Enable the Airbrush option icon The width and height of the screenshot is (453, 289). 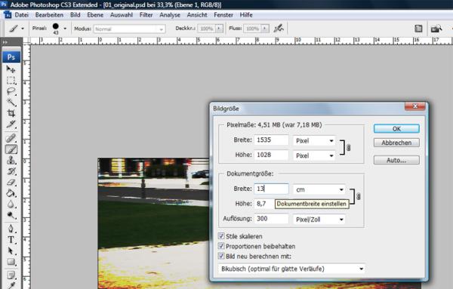point(279,28)
